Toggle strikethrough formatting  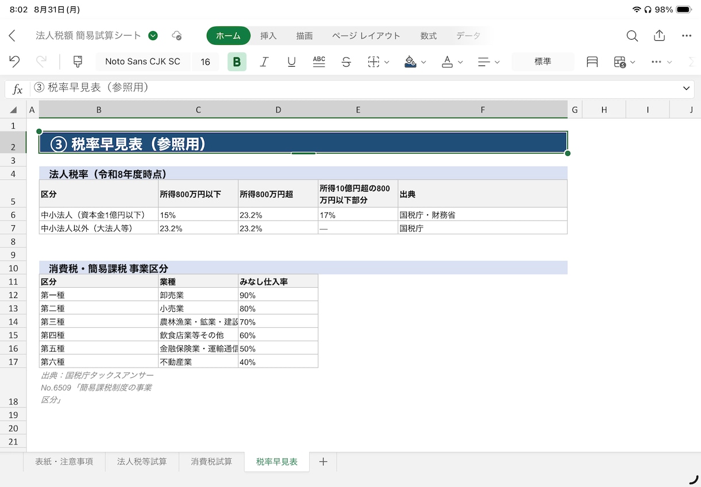click(346, 62)
